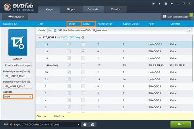The width and height of the screenshot is (194, 129).
Task: Open the Quelle source dropdown
Action: 189,30
